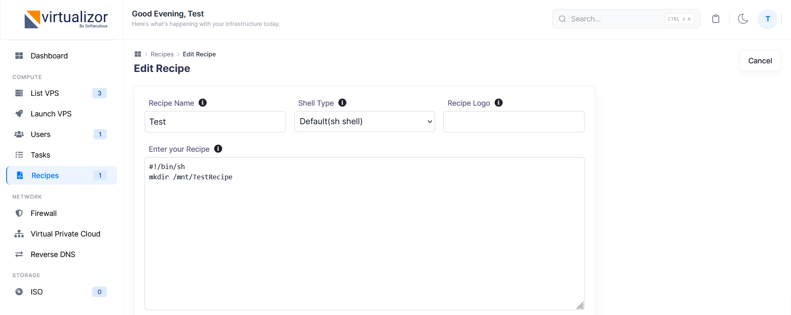Click the Users group icon
The width and height of the screenshot is (791, 315).
[19, 134]
